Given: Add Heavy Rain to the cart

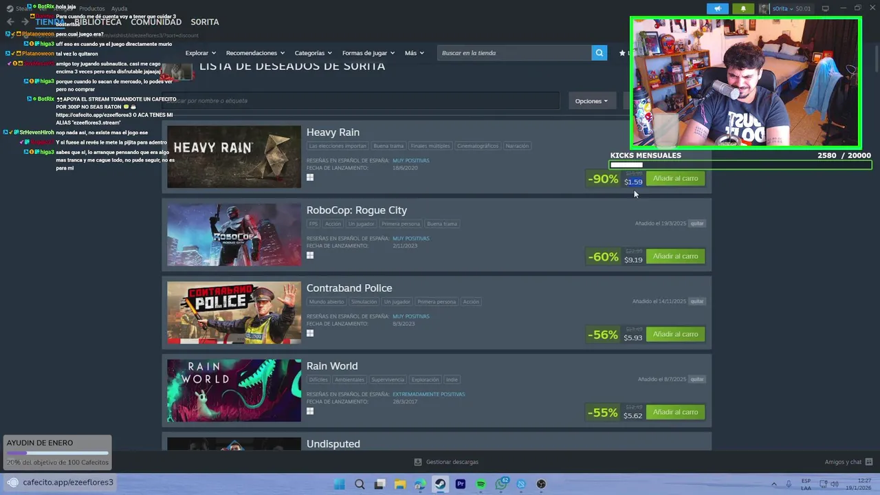Looking at the screenshot, I should pyautogui.click(x=675, y=178).
